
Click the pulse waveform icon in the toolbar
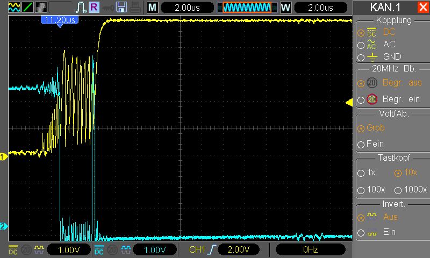pyautogui.click(x=81, y=7)
